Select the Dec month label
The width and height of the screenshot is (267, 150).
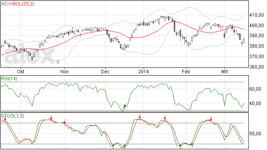[x=105, y=71]
